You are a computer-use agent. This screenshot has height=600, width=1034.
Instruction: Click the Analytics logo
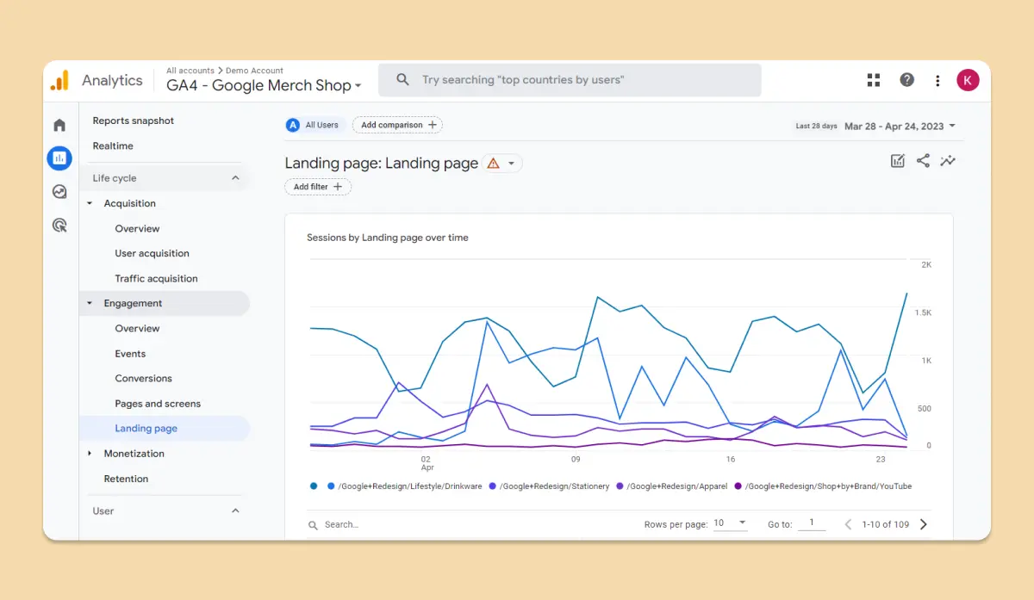click(59, 80)
